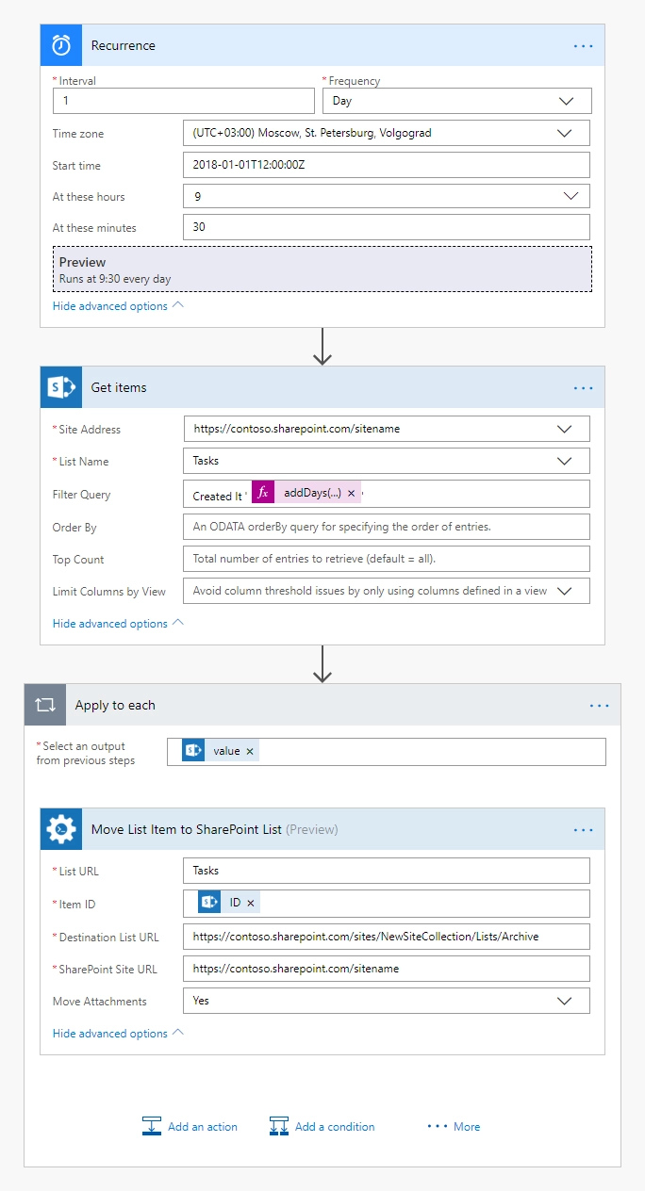Click the At these minutes field
Image resolution: width=645 pixels, height=1191 pixels.
387,227
